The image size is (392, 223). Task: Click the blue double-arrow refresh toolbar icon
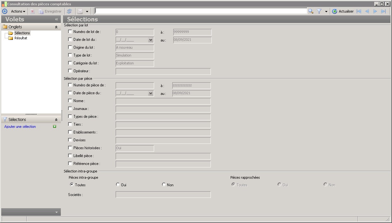click(69, 11)
